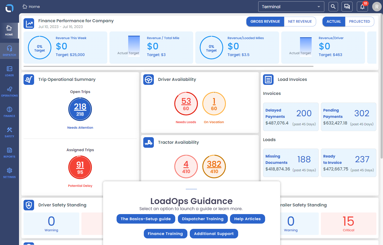Open the Ready to Invoice card
Screen dimensions: 383x245
point(349,163)
